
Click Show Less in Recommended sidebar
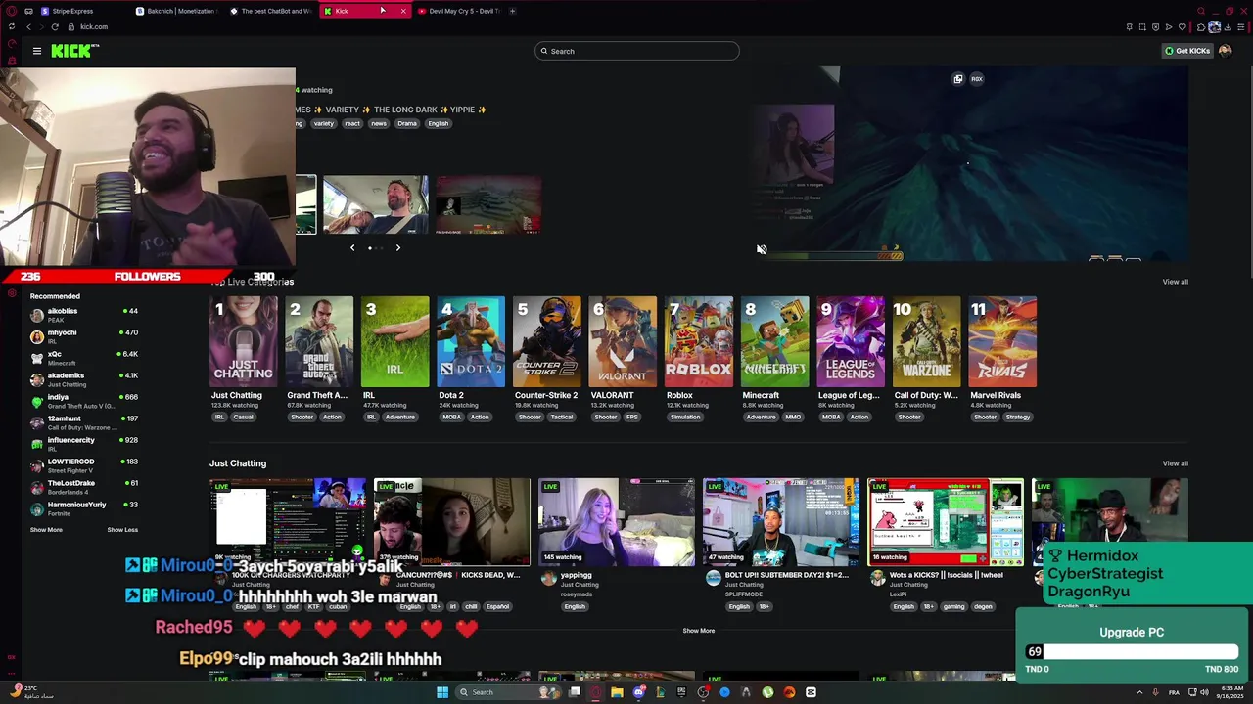click(x=122, y=530)
